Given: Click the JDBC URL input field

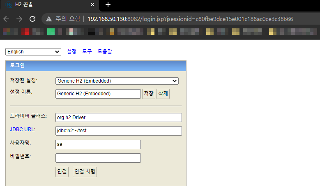Looking at the screenshot, I should (x=119, y=131).
